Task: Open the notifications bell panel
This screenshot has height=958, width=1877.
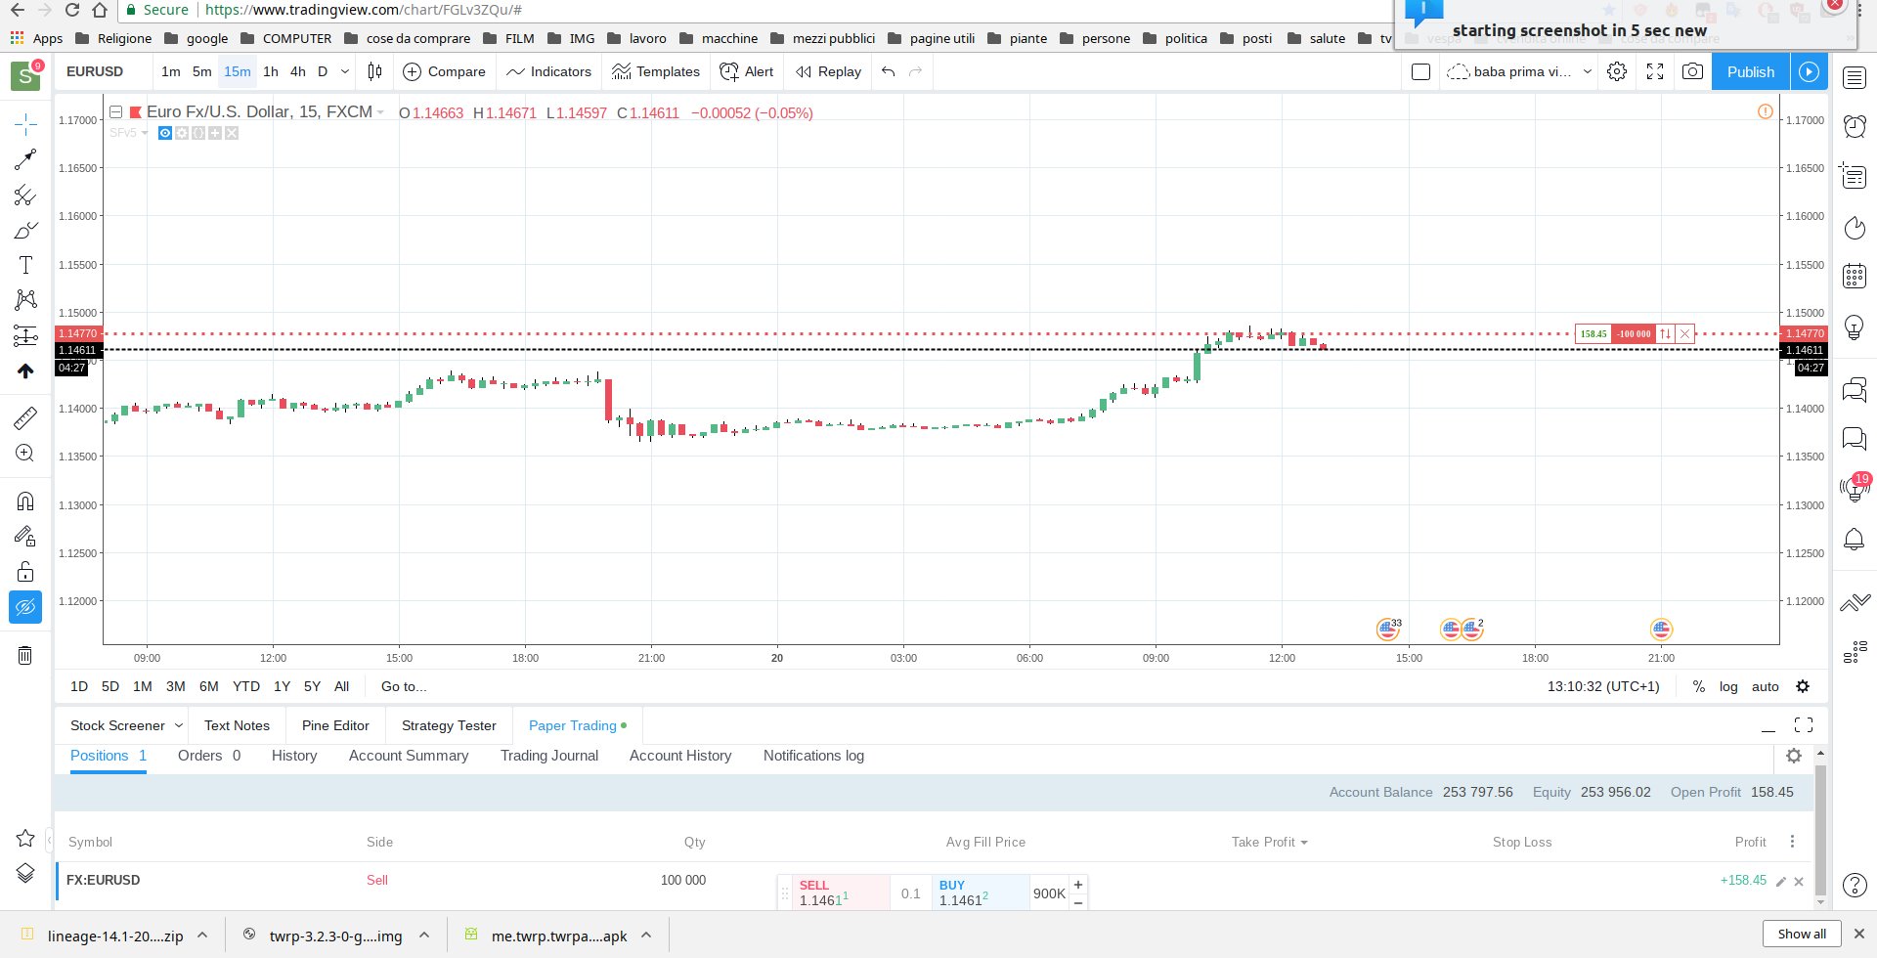Action: pyautogui.click(x=1855, y=539)
